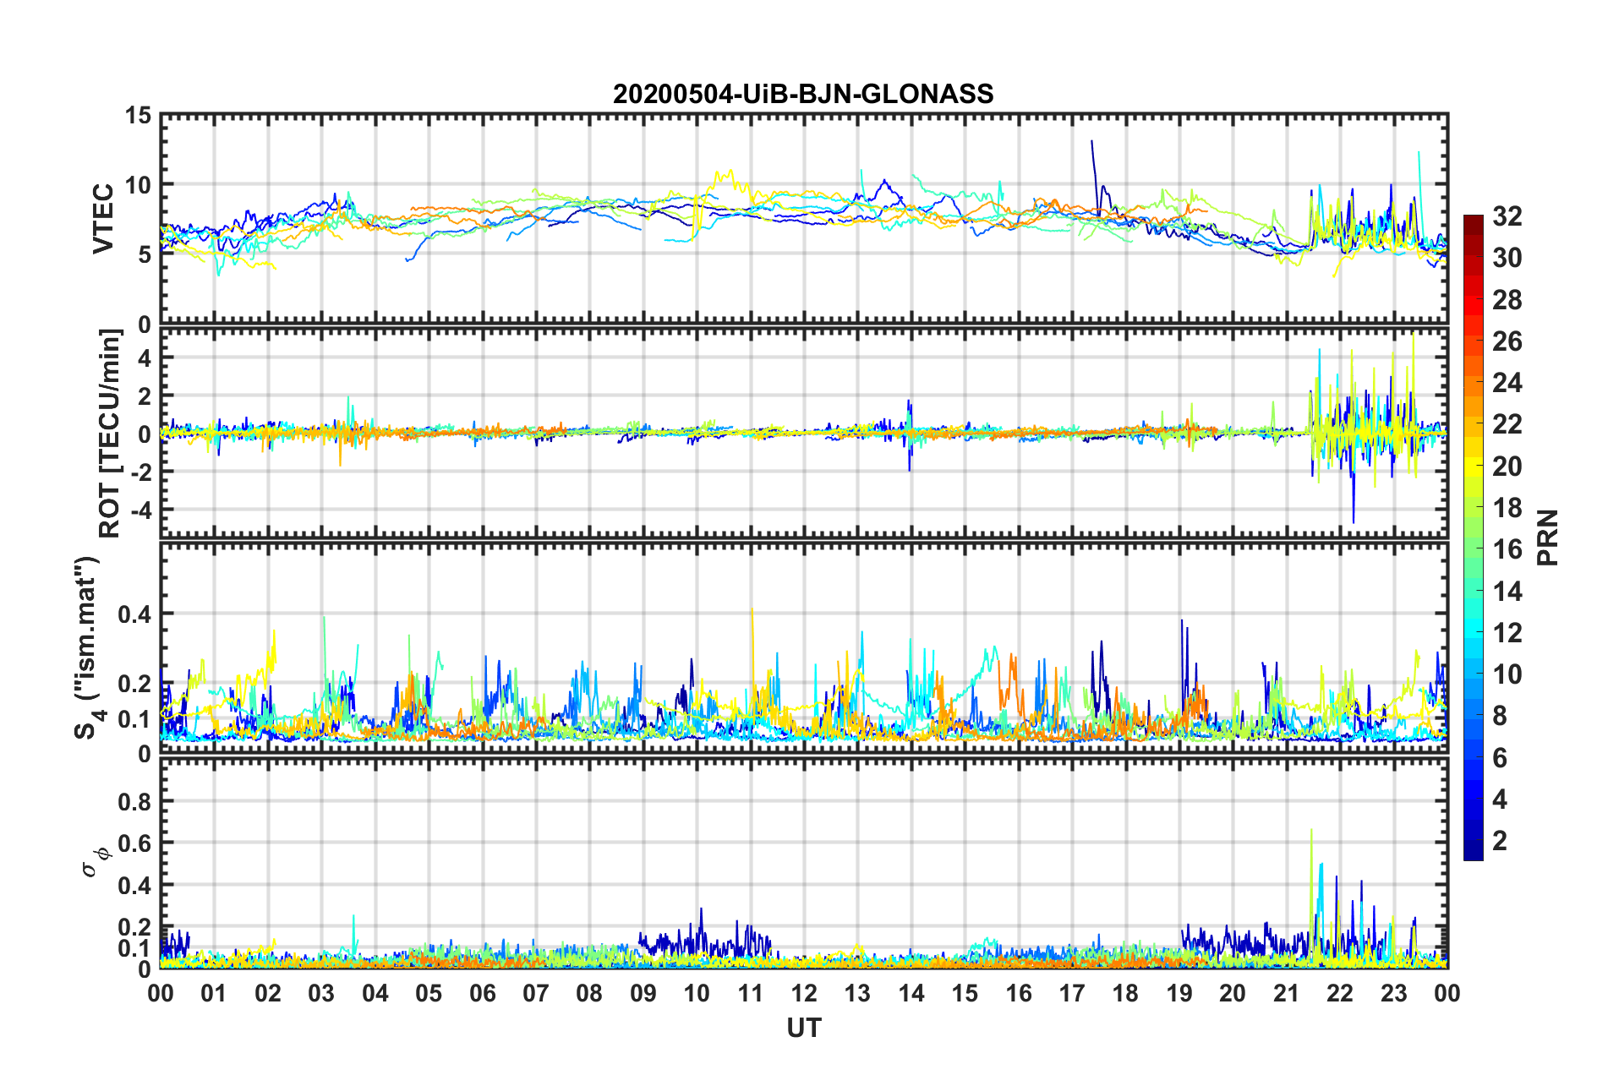The image size is (1608, 1075).
Task: Click colorbar tick label "8"
Action: [x=1500, y=717]
